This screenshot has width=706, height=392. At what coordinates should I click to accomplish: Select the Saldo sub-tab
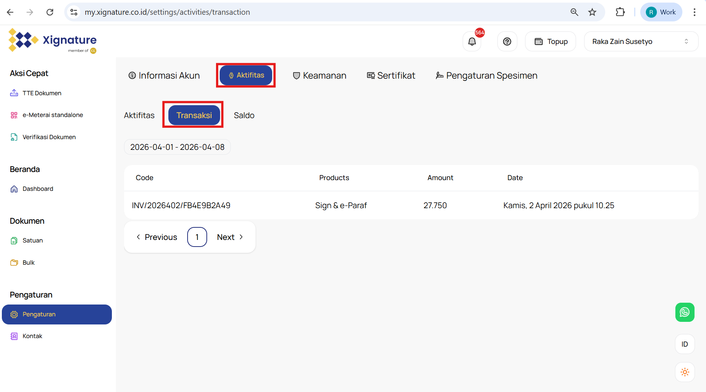click(244, 116)
